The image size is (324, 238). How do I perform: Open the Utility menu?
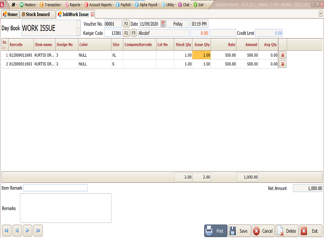point(168,5)
